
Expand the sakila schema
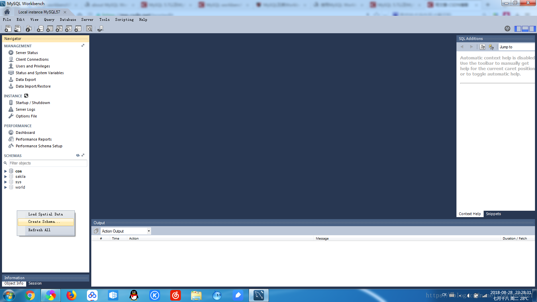click(5, 177)
